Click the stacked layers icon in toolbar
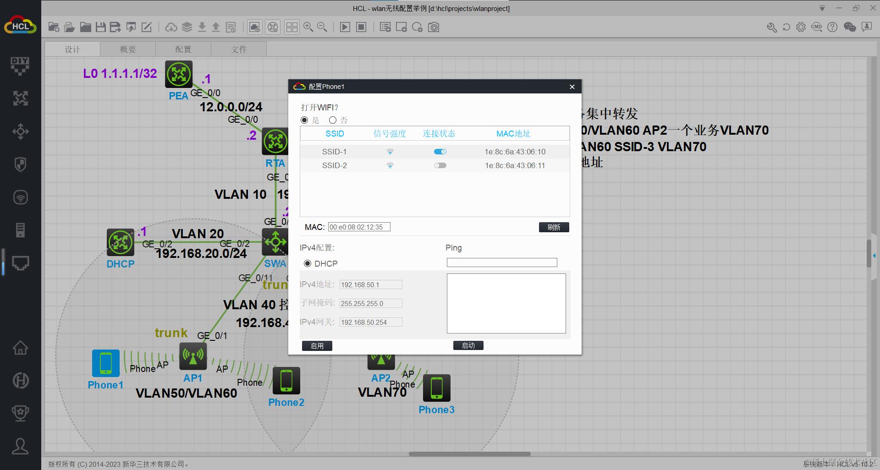This screenshot has height=470, width=880. [x=187, y=27]
